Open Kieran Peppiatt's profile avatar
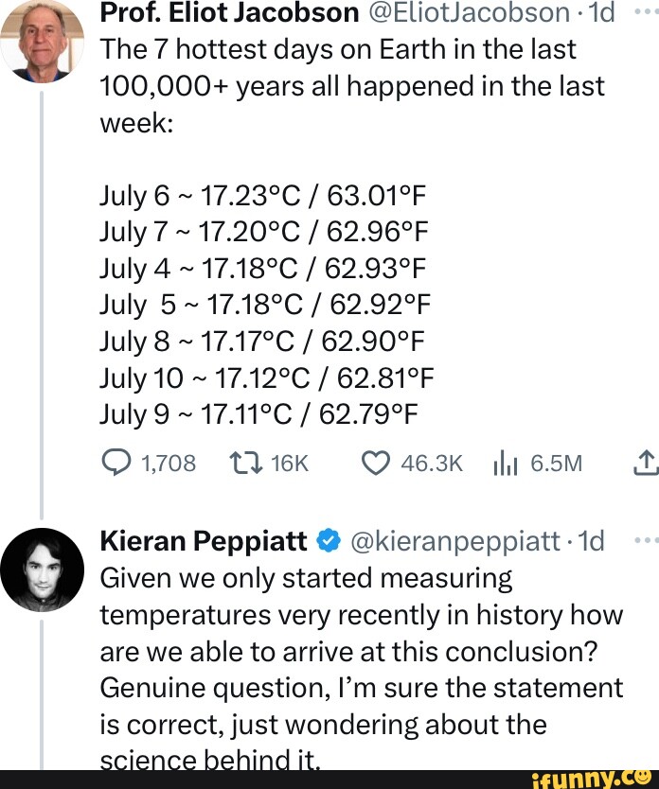This screenshot has height=789, width=659. pyautogui.click(x=42, y=570)
